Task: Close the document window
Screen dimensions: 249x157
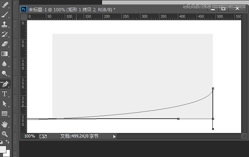Action: point(237,9)
